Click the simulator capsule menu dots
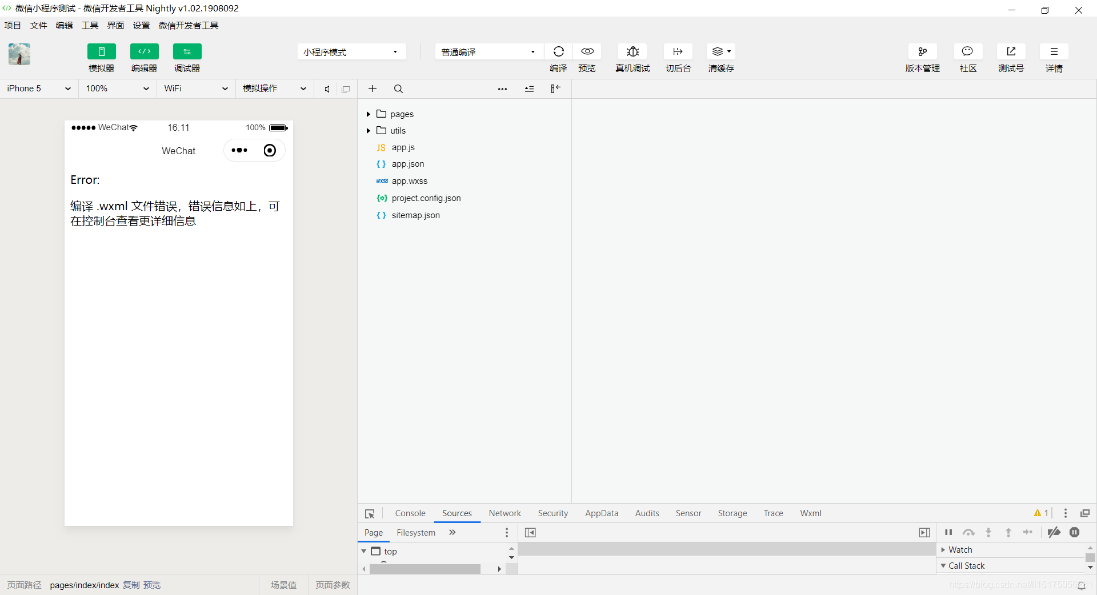The height and width of the screenshot is (595, 1097). click(x=239, y=150)
